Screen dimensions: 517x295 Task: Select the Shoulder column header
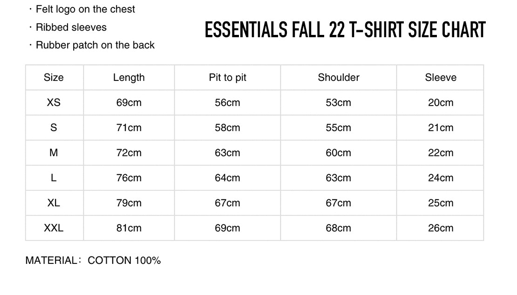339,78
